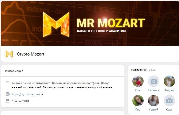
Task: Click the MR MOZART cover banner
Action: pos(90,23)
